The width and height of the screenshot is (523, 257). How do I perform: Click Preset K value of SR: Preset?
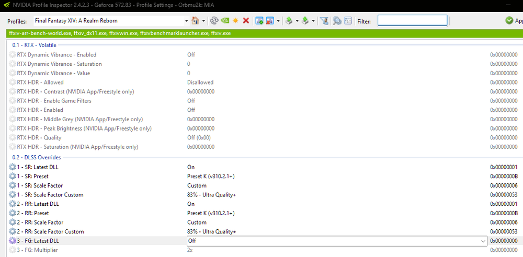click(x=211, y=177)
